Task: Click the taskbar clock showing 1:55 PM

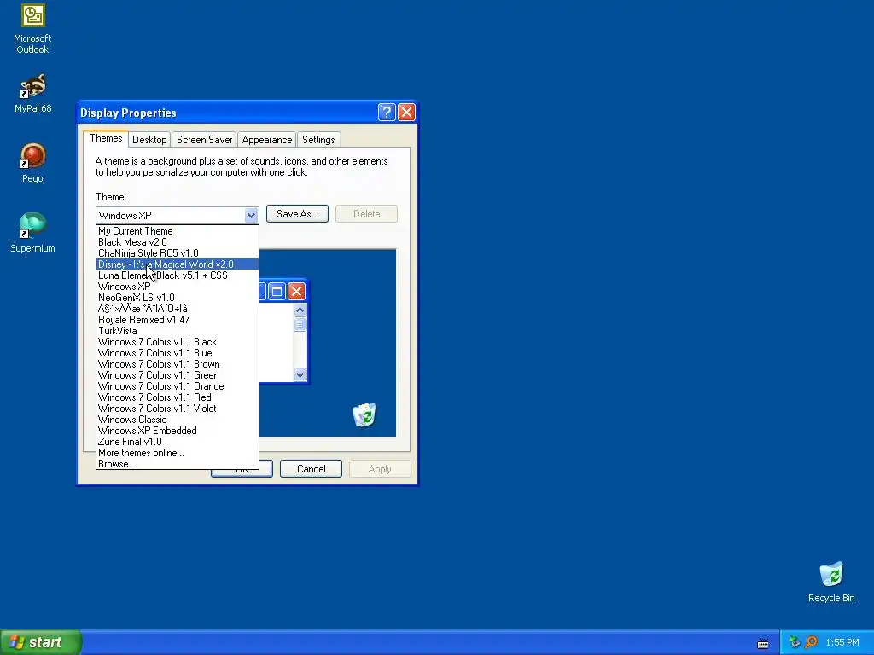Action: (842, 642)
